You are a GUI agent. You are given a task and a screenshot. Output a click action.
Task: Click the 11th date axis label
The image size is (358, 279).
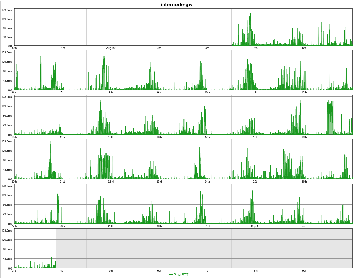point(256,93)
